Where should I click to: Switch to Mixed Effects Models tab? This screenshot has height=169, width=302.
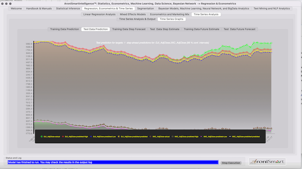click(133, 15)
